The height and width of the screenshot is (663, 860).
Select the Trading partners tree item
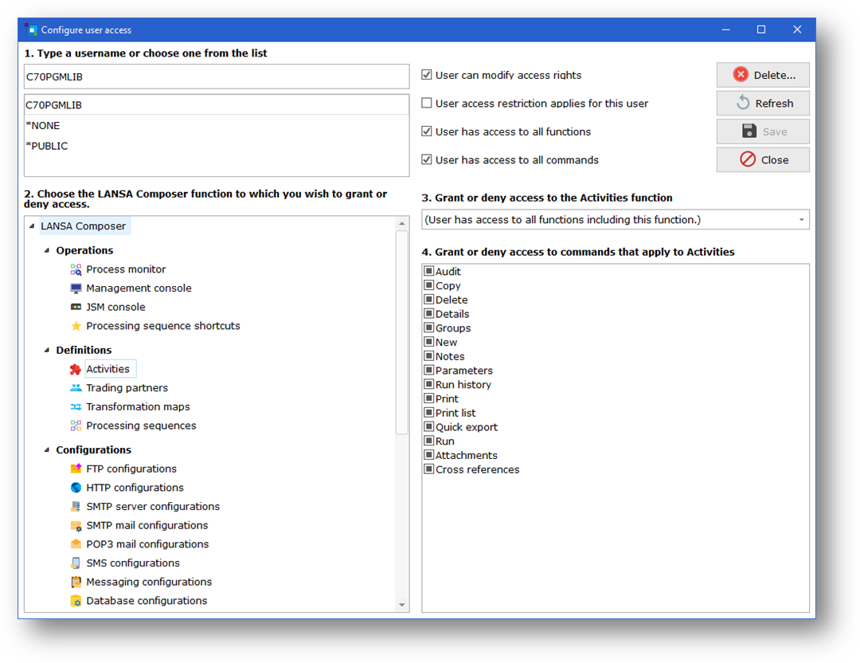(x=127, y=387)
